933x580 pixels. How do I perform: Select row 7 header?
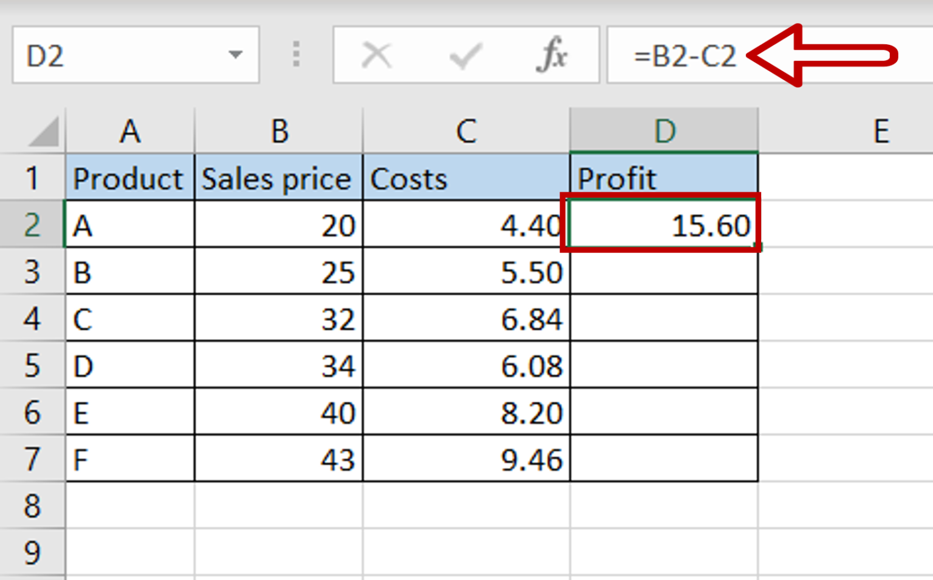click(x=32, y=458)
